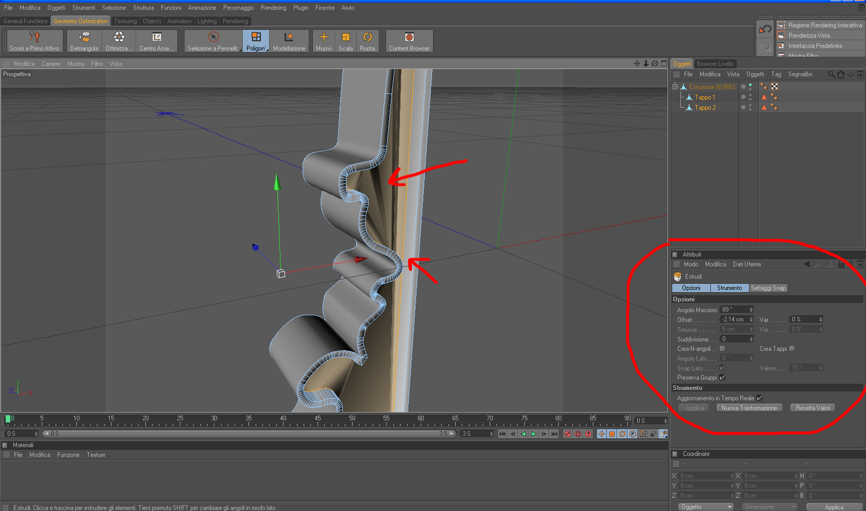
Task: Click the autokeying button
Action: point(578,434)
